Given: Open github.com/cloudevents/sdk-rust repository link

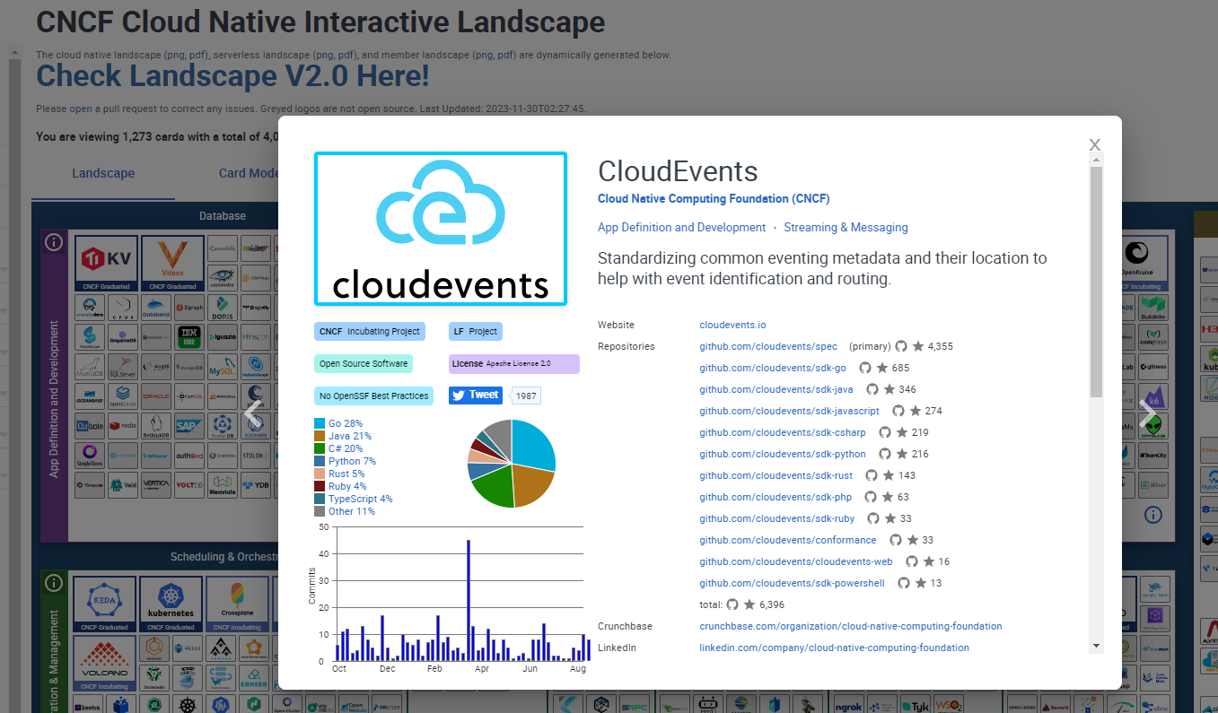Looking at the screenshot, I should point(776,475).
